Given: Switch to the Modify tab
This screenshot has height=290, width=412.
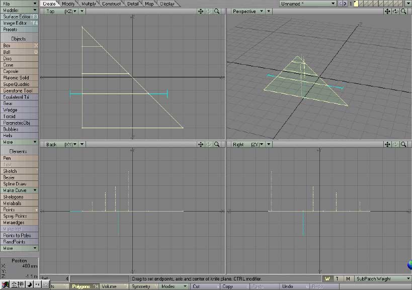Looking at the screenshot, I should click(x=68, y=4).
